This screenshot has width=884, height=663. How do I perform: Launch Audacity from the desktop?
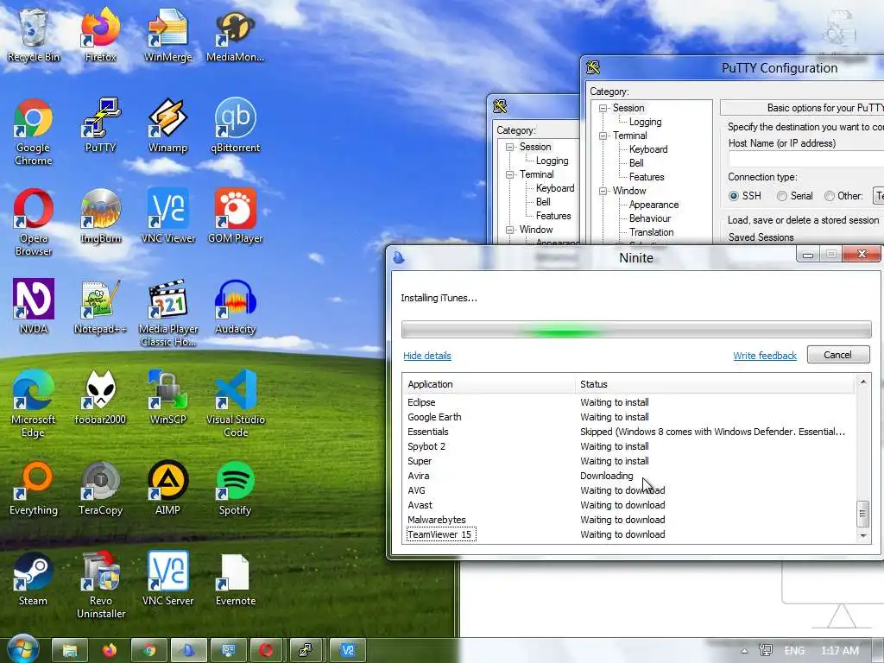coord(235,306)
